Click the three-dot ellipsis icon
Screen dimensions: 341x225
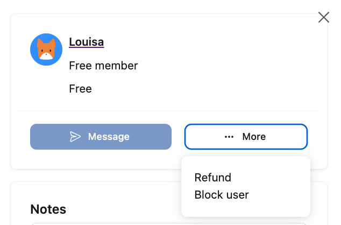coord(229,137)
